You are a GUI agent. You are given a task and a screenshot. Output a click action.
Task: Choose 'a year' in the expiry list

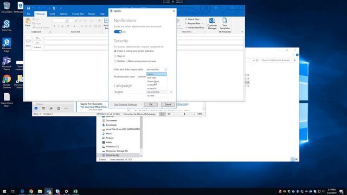point(157,95)
